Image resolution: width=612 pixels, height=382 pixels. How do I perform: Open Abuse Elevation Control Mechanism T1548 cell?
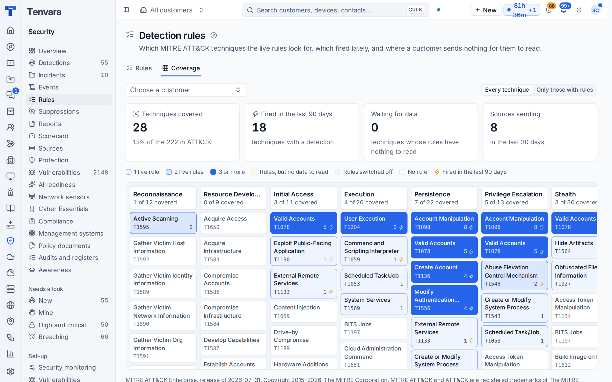(514, 276)
